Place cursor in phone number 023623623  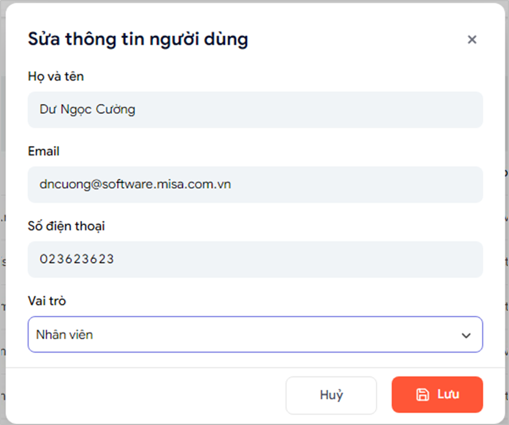click(77, 259)
